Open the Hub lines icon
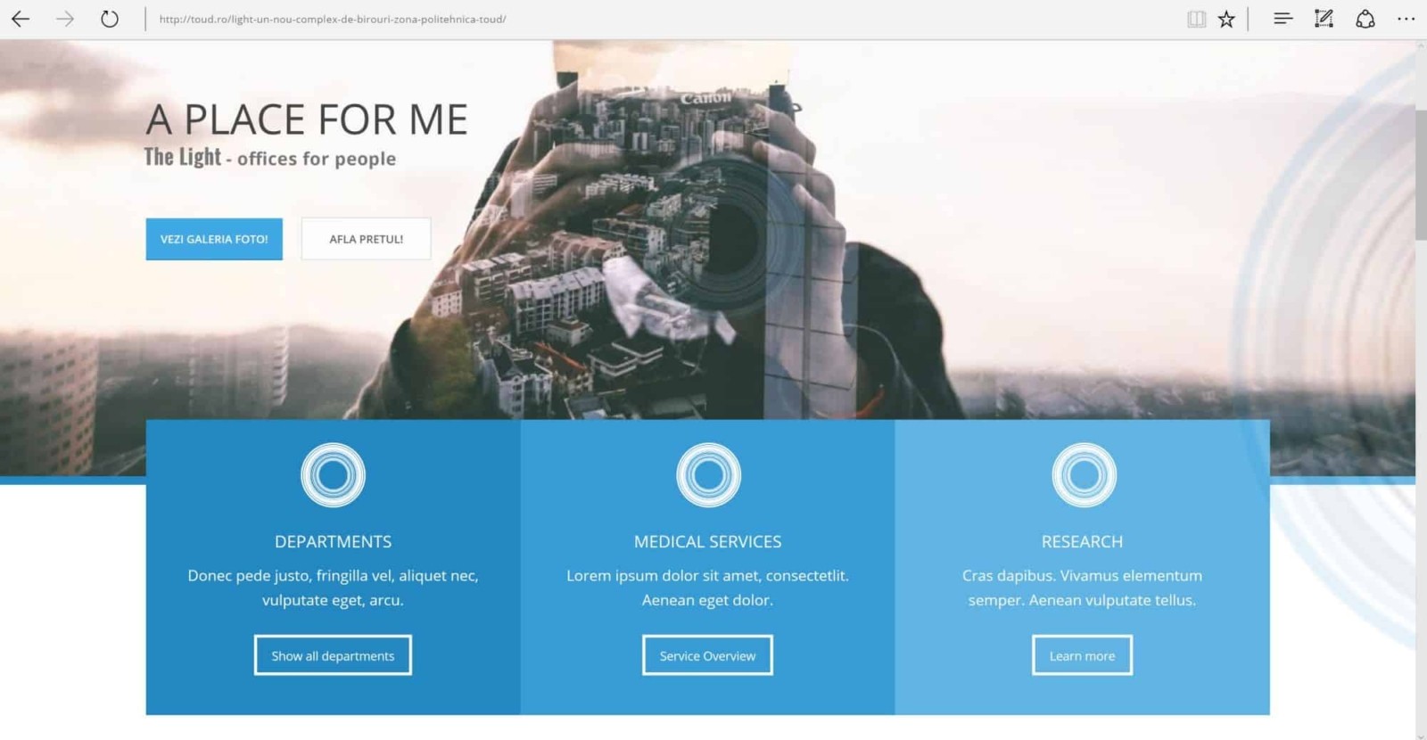Screen dimensions: 1427x740 pyautogui.click(x=1283, y=19)
